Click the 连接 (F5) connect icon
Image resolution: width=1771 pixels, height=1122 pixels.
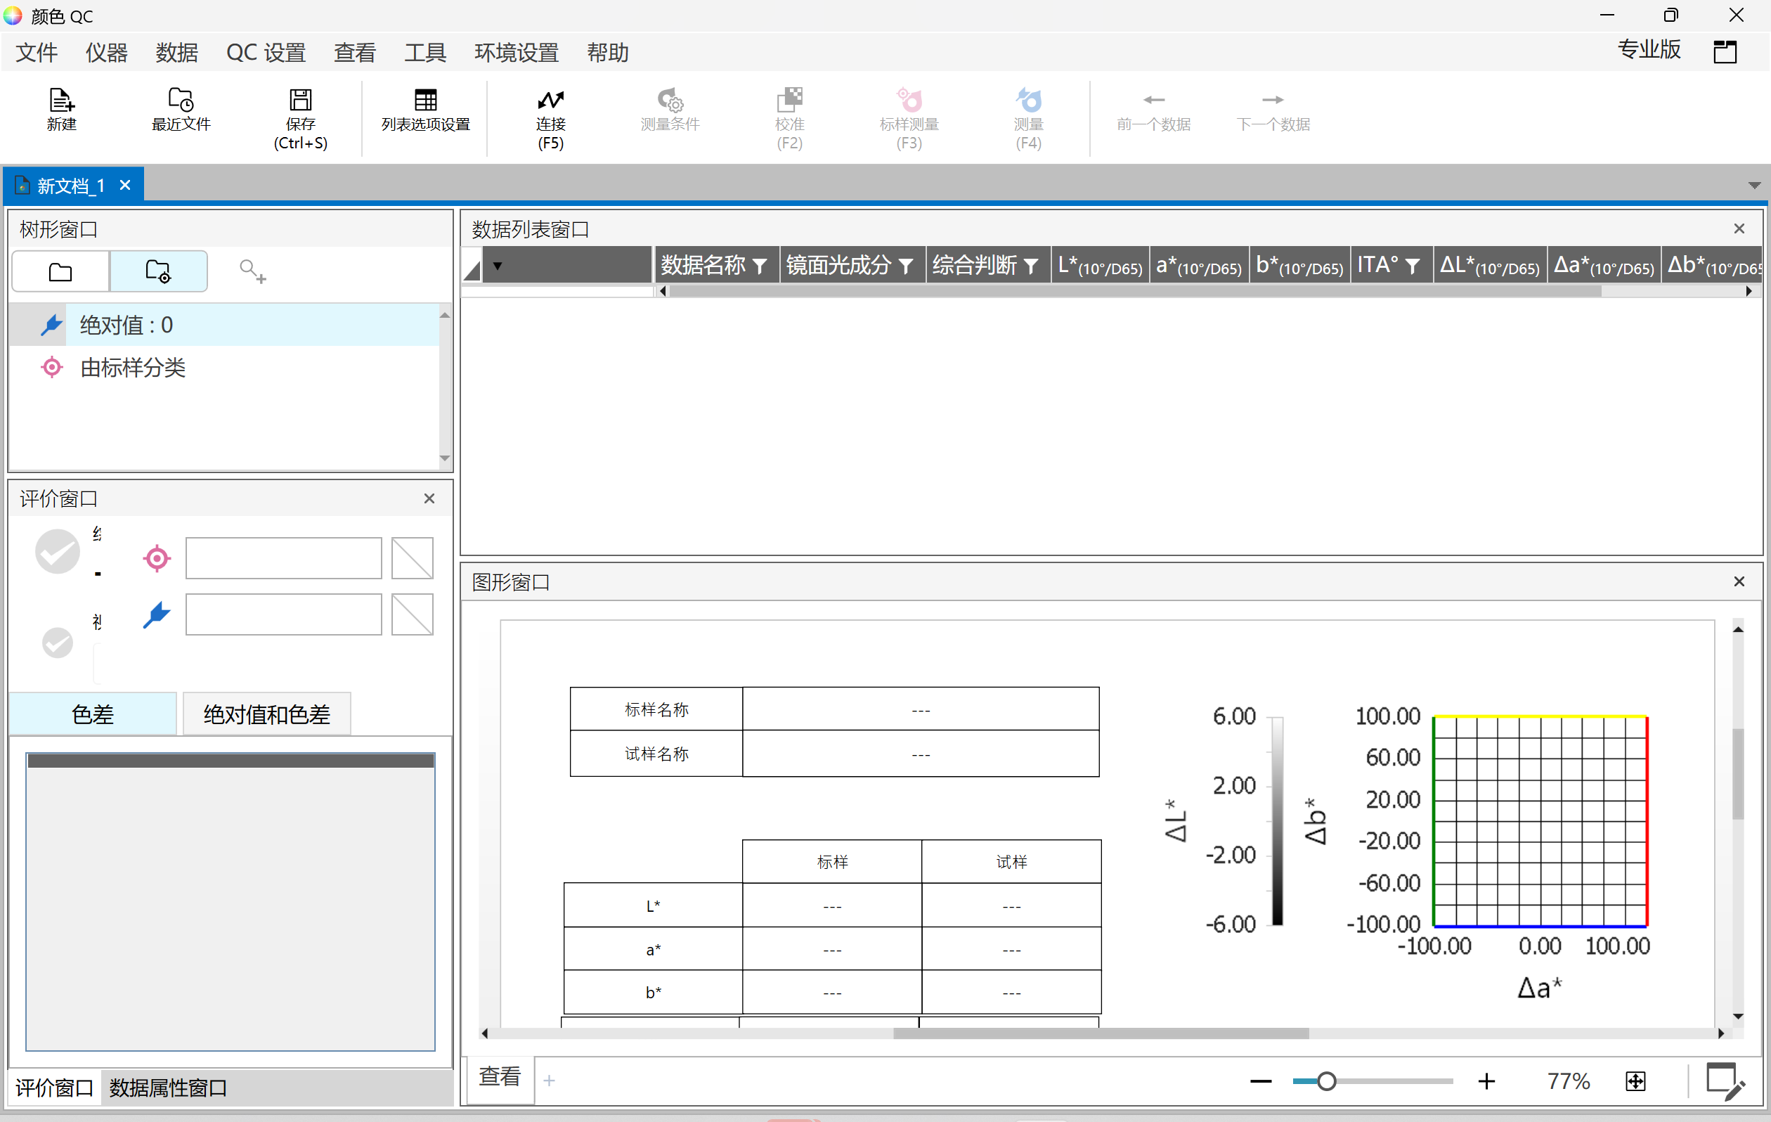550,99
